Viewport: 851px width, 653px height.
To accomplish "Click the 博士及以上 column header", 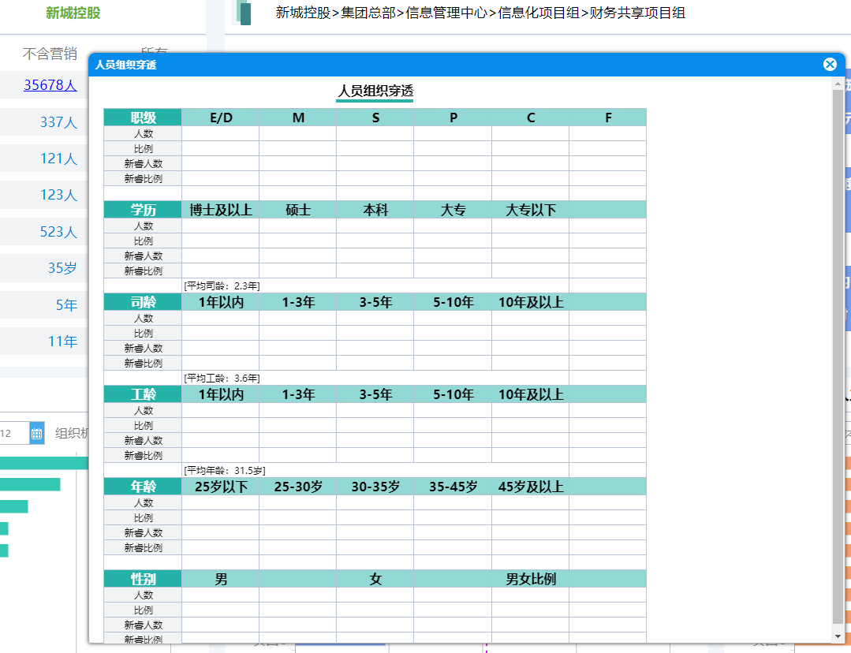I will coord(221,210).
